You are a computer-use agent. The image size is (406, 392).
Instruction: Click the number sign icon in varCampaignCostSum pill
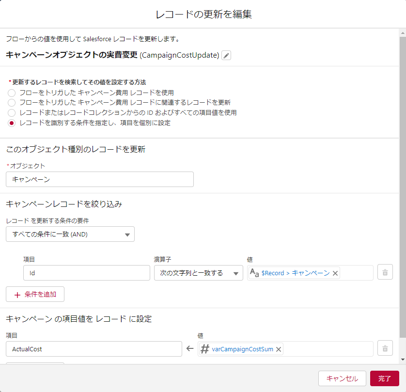pyautogui.click(x=205, y=349)
